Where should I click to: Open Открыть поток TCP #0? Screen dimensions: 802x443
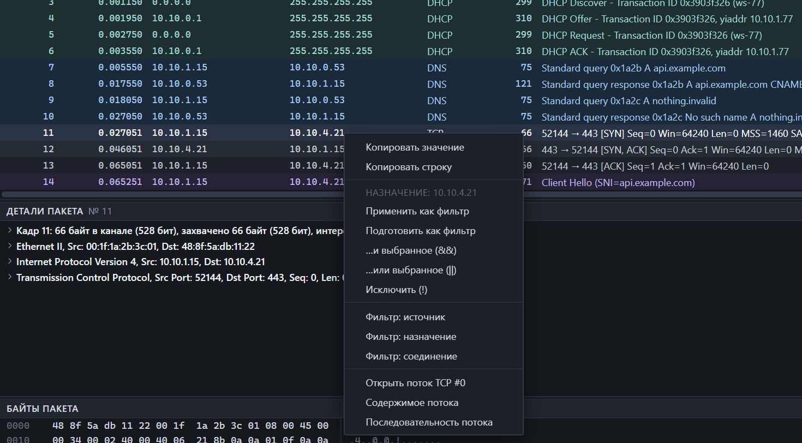pos(434,383)
